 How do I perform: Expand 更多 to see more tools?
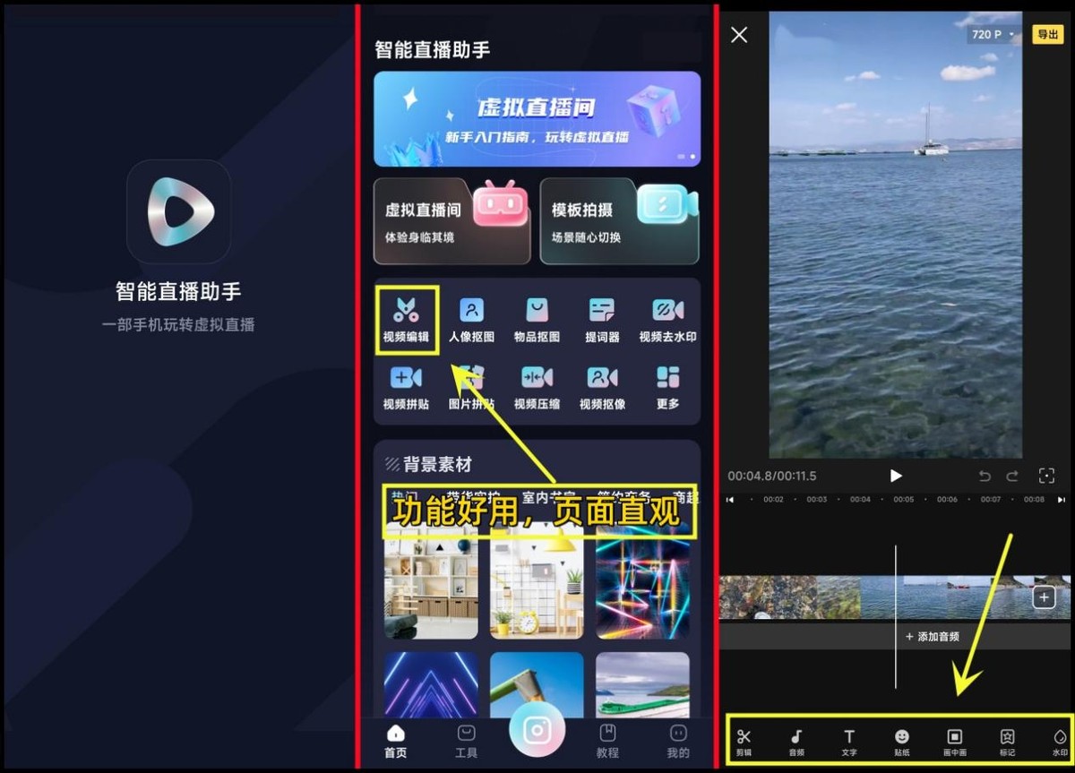click(x=667, y=387)
